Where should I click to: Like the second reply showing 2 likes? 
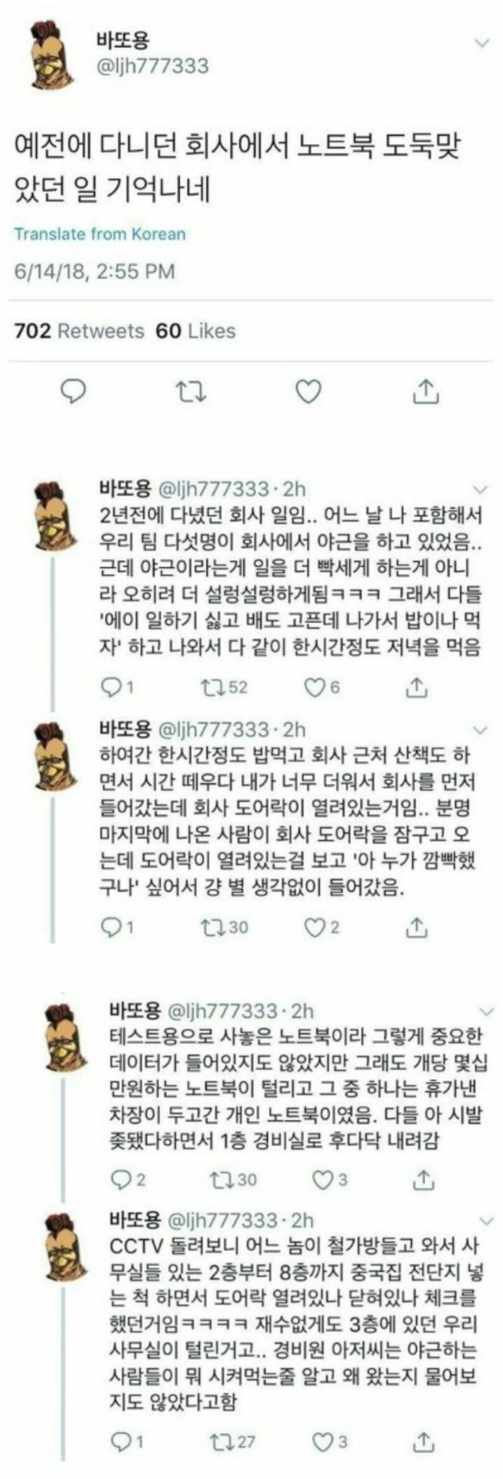314,927
